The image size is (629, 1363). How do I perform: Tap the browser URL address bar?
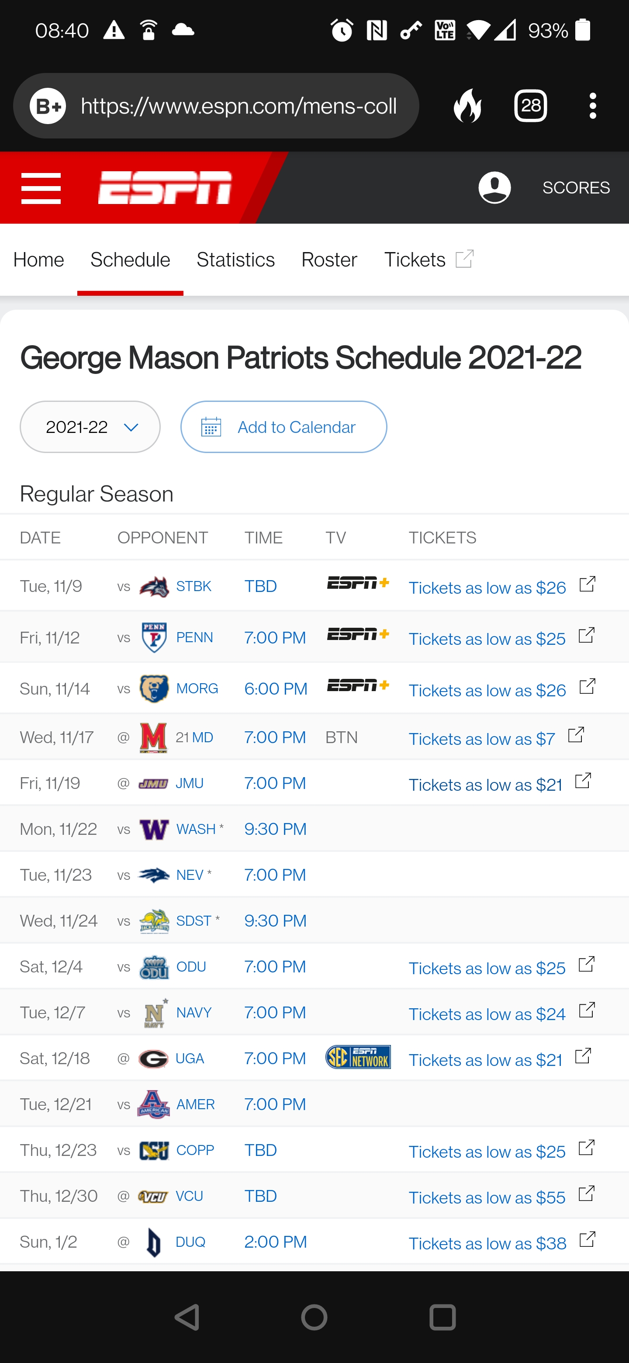[238, 106]
